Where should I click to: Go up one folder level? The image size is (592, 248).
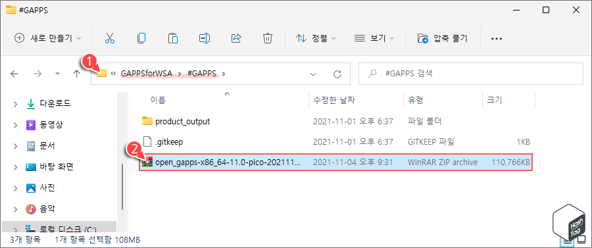[77, 74]
